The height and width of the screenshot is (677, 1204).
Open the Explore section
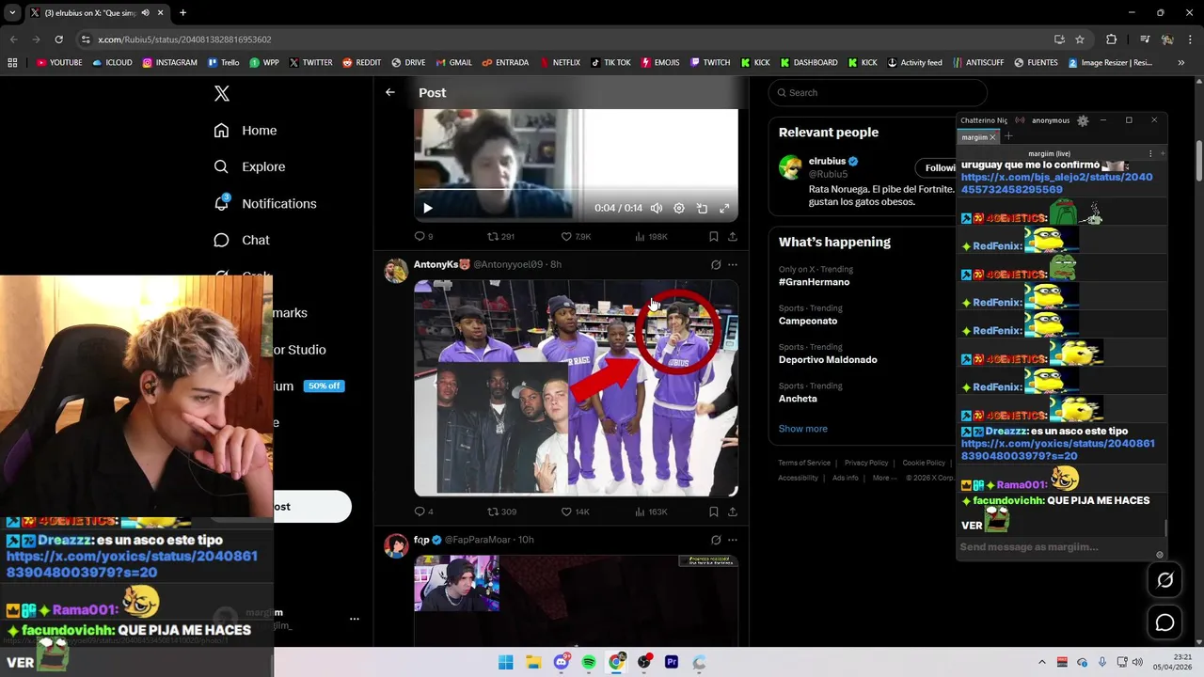tap(249, 166)
